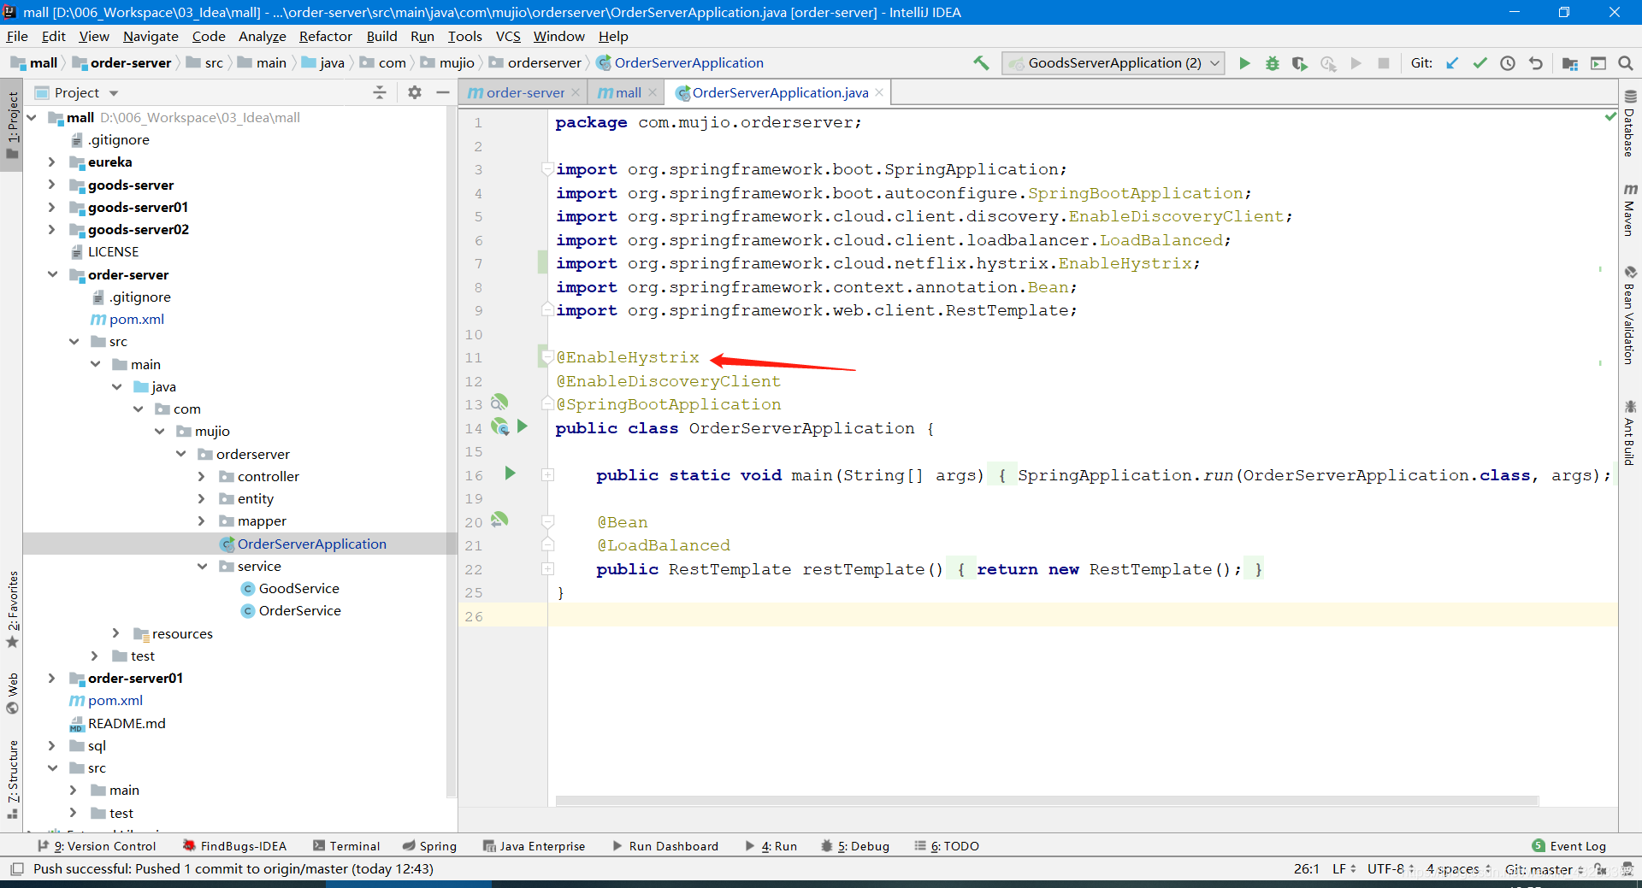Revert changes with the Git rollback icon
Viewport: 1642px width, 888px height.
tap(1536, 63)
